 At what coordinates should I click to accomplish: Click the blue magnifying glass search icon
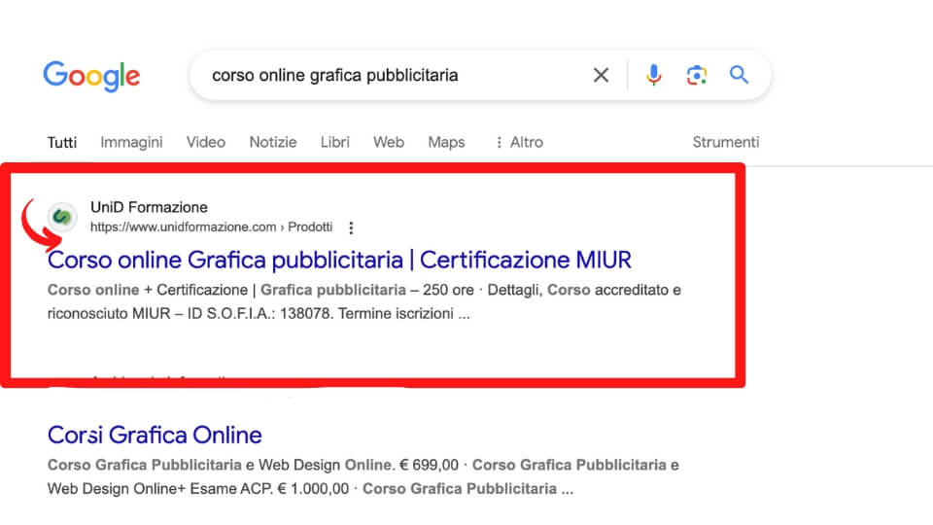coord(739,75)
